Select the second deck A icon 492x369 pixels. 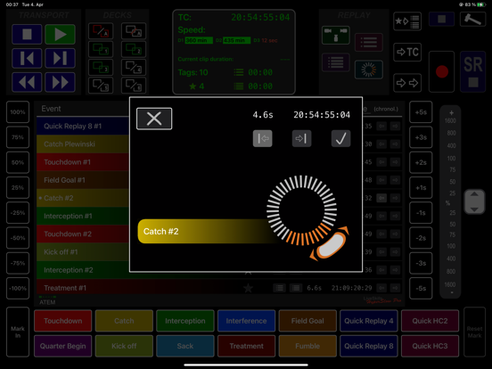point(134,30)
